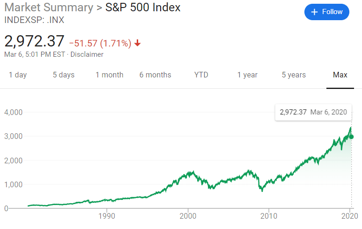Select the YTD tab
Screen dimensions: 362x229
coord(201,75)
